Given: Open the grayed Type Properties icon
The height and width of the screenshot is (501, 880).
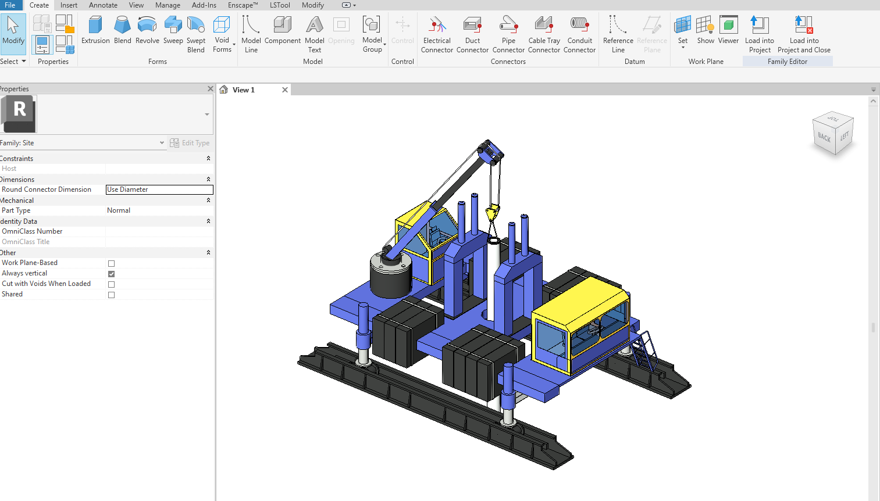Looking at the screenshot, I should [x=42, y=23].
